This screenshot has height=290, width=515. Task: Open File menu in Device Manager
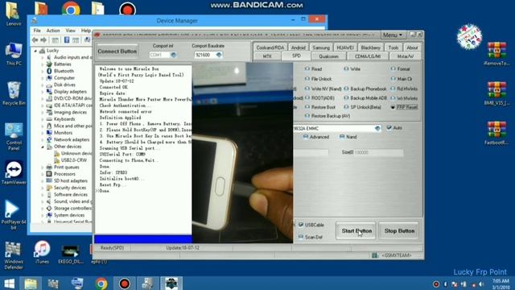pos(37,31)
